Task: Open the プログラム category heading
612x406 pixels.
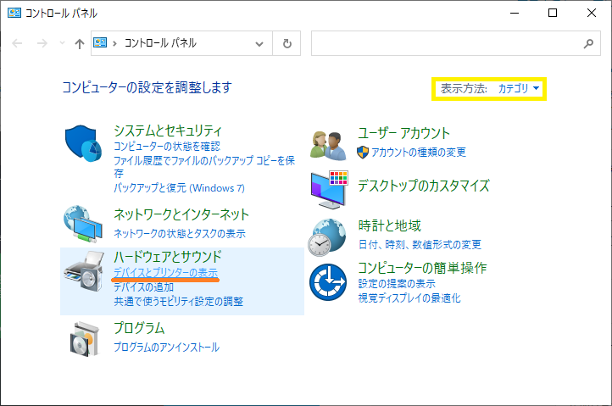Action: click(x=139, y=328)
